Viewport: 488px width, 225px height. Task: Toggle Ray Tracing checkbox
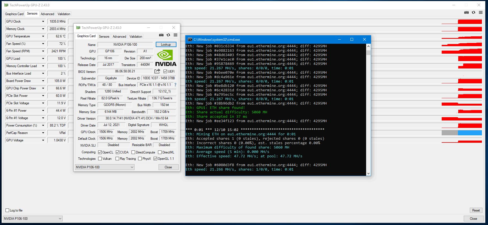tap(117, 159)
